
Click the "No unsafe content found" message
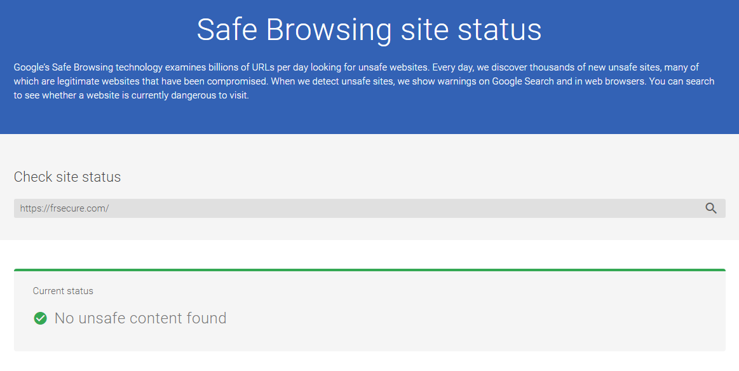tap(140, 318)
